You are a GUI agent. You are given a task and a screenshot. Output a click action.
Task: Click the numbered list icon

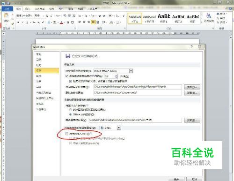tap(86, 16)
